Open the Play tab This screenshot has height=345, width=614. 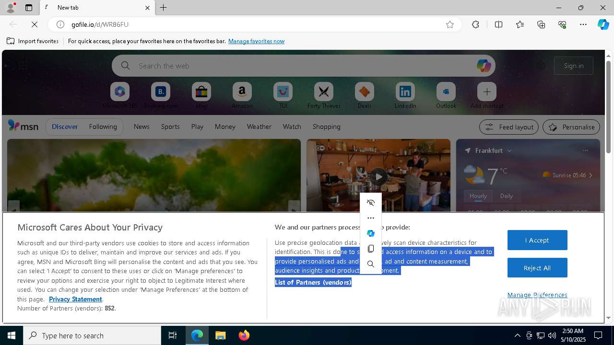[197, 126]
